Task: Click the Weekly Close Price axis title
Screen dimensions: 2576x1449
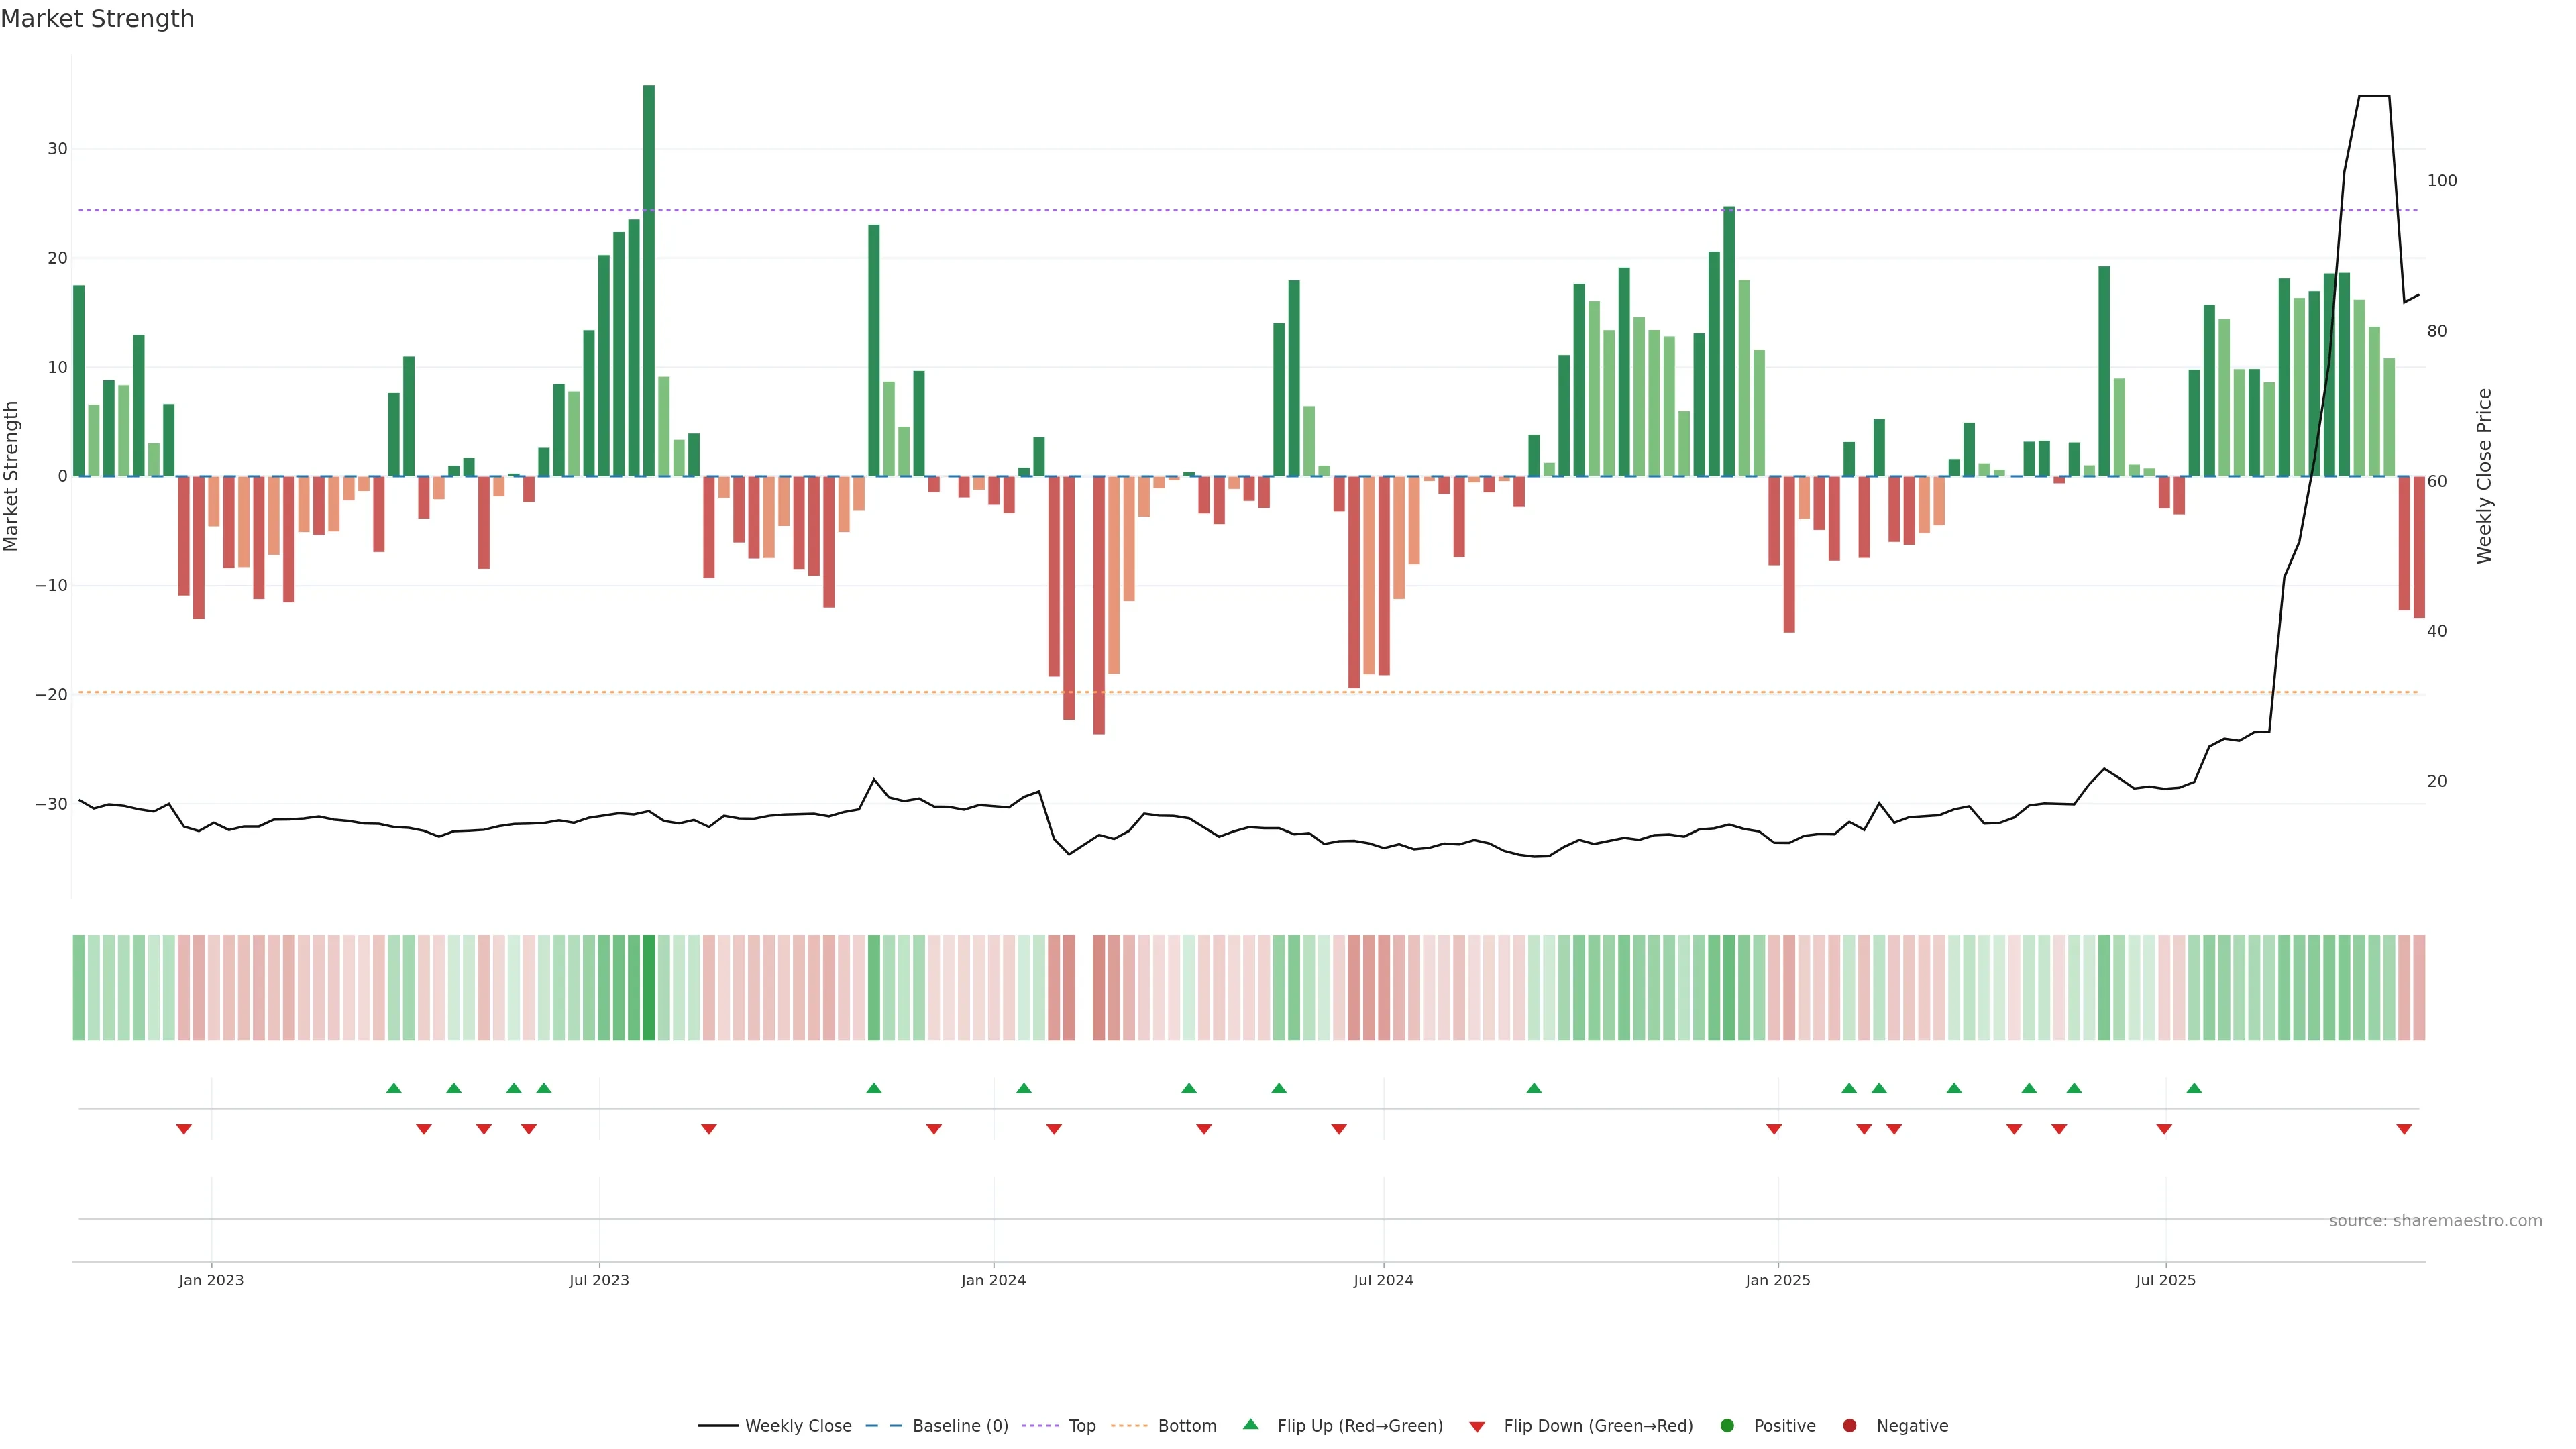Action: pos(2484,476)
